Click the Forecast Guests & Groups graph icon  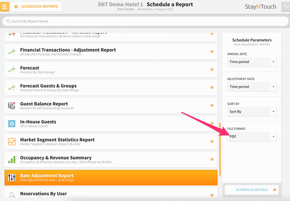tap(12, 88)
